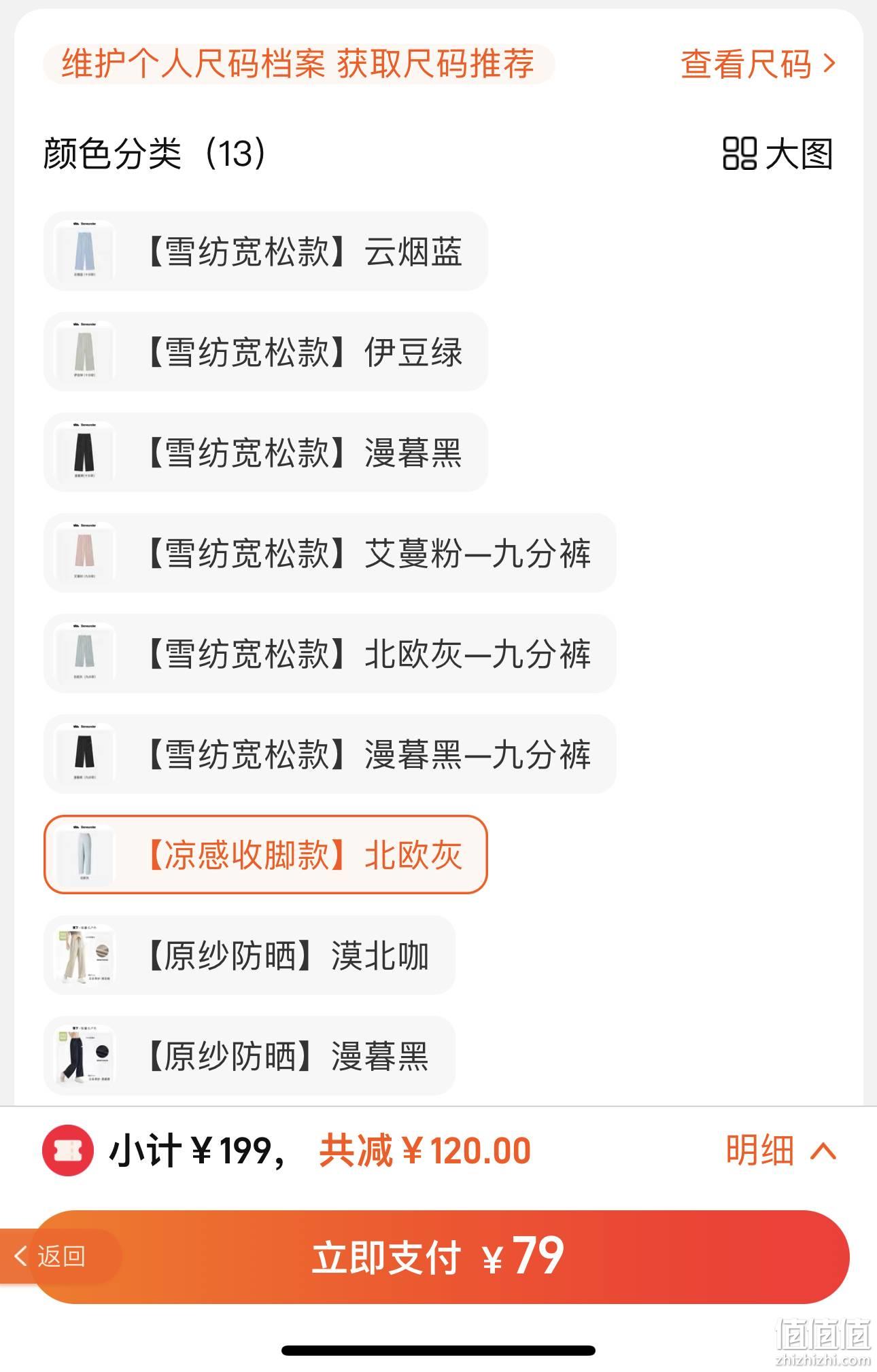The image size is (877, 1372).
Task: Click the 共减 ¥120.00 discount text
Action: [x=425, y=1150]
